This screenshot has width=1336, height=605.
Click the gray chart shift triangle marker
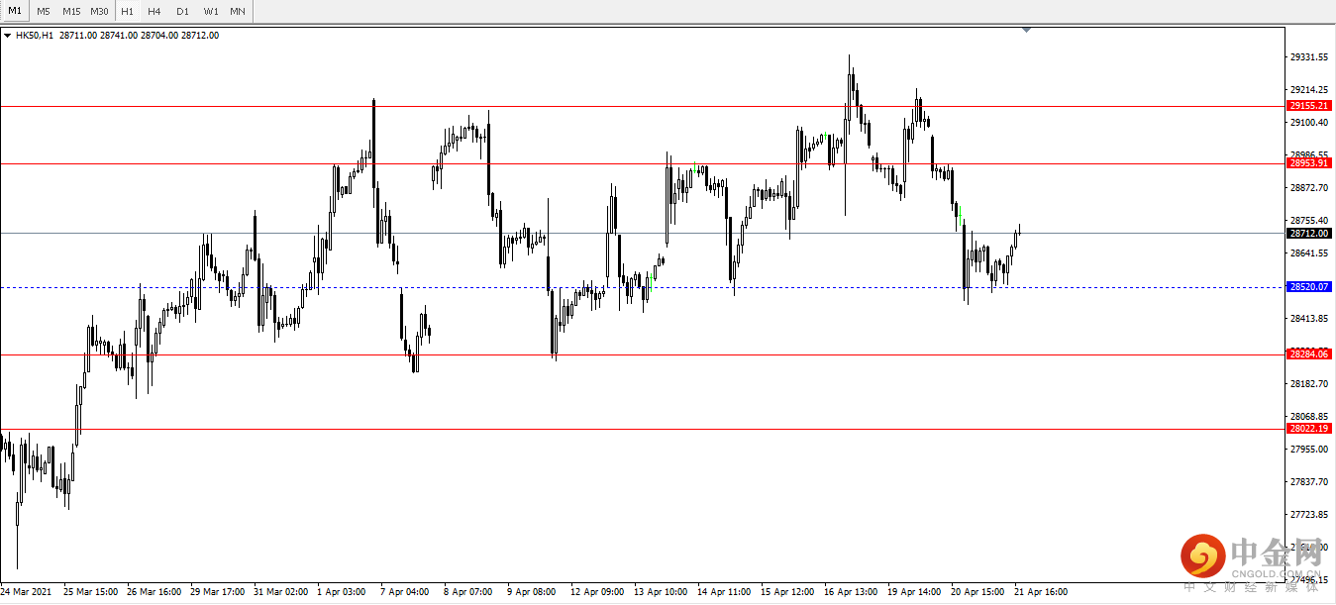coord(1026,30)
